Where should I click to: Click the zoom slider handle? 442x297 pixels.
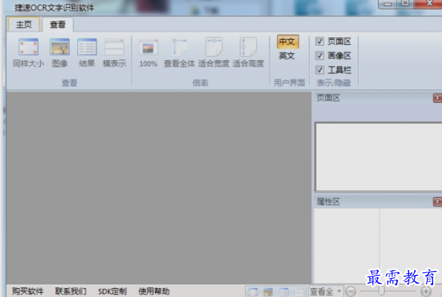coord(381,291)
